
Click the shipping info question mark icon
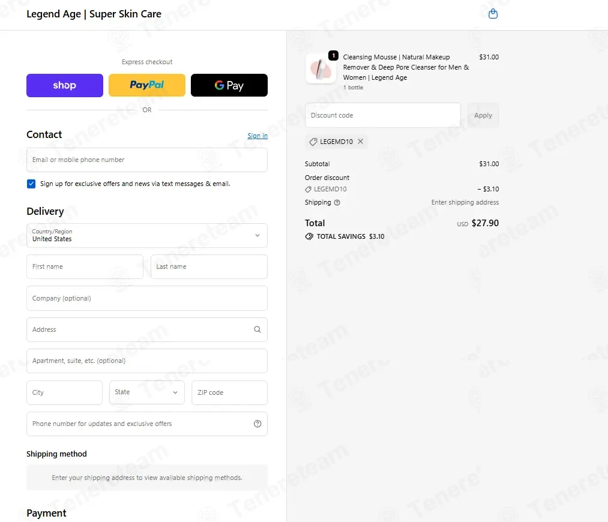337,202
